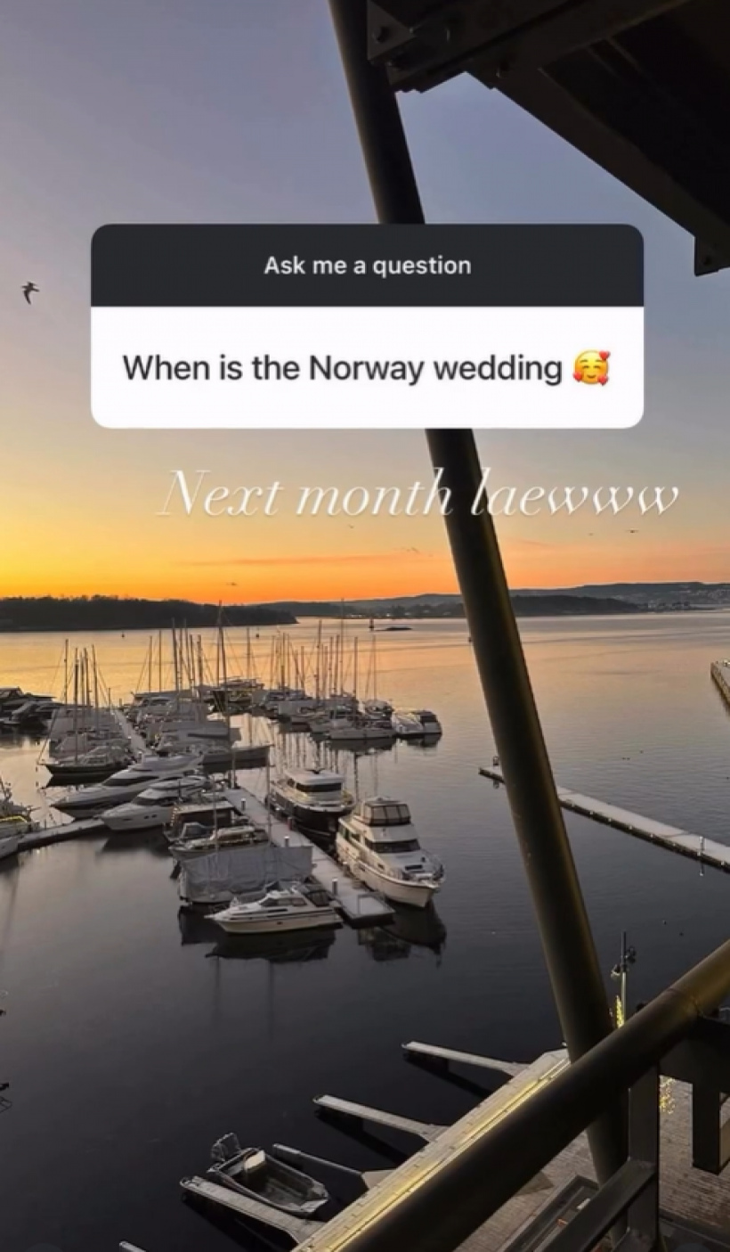
Task: Click the small island on the horizon
Action: [392, 628]
